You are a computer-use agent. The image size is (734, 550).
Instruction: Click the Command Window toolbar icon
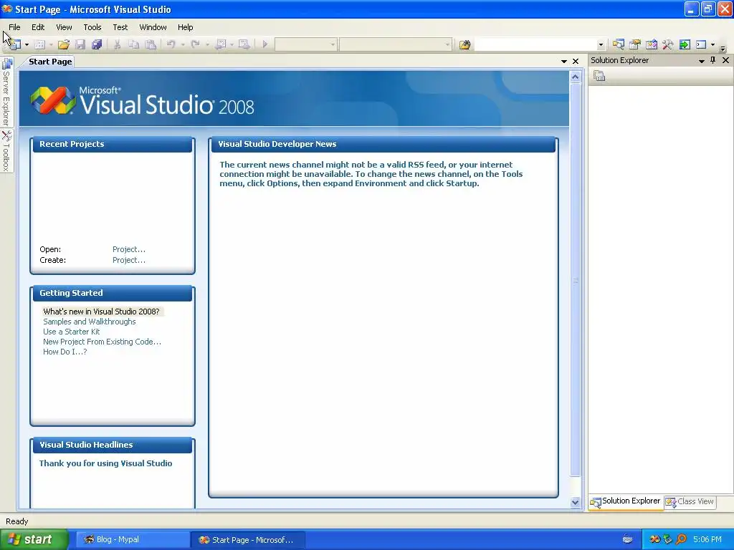click(x=701, y=44)
